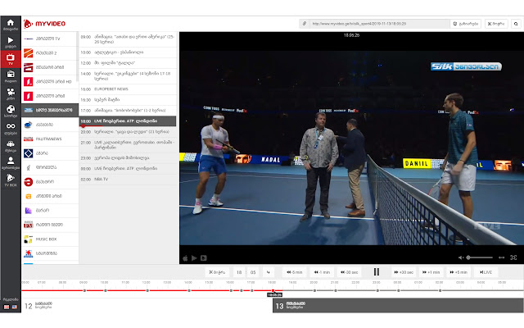
Task: Click the scissors cut button in the controls bar
Action: pos(217,272)
